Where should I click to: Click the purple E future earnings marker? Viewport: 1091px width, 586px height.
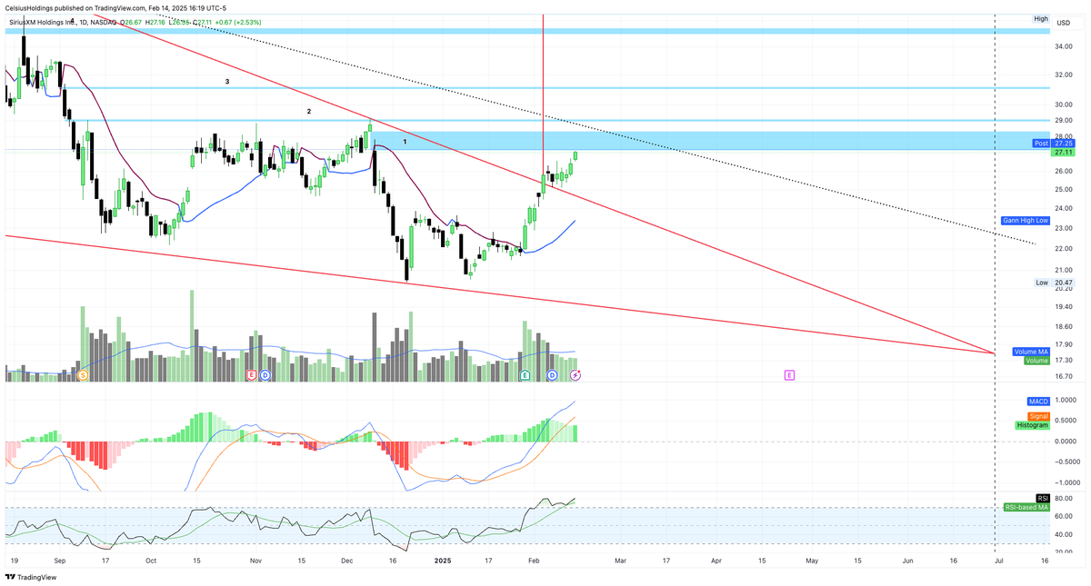tap(789, 374)
